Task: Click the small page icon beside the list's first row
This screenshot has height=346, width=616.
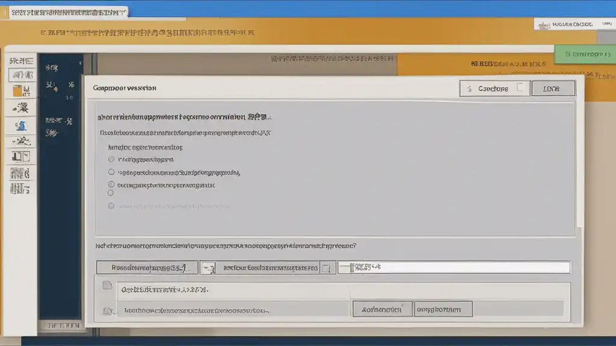Action: tap(107, 285)
